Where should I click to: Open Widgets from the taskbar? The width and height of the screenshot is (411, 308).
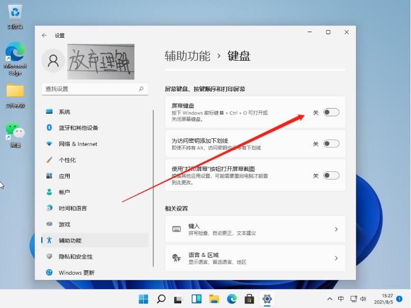tap(196, 299)
